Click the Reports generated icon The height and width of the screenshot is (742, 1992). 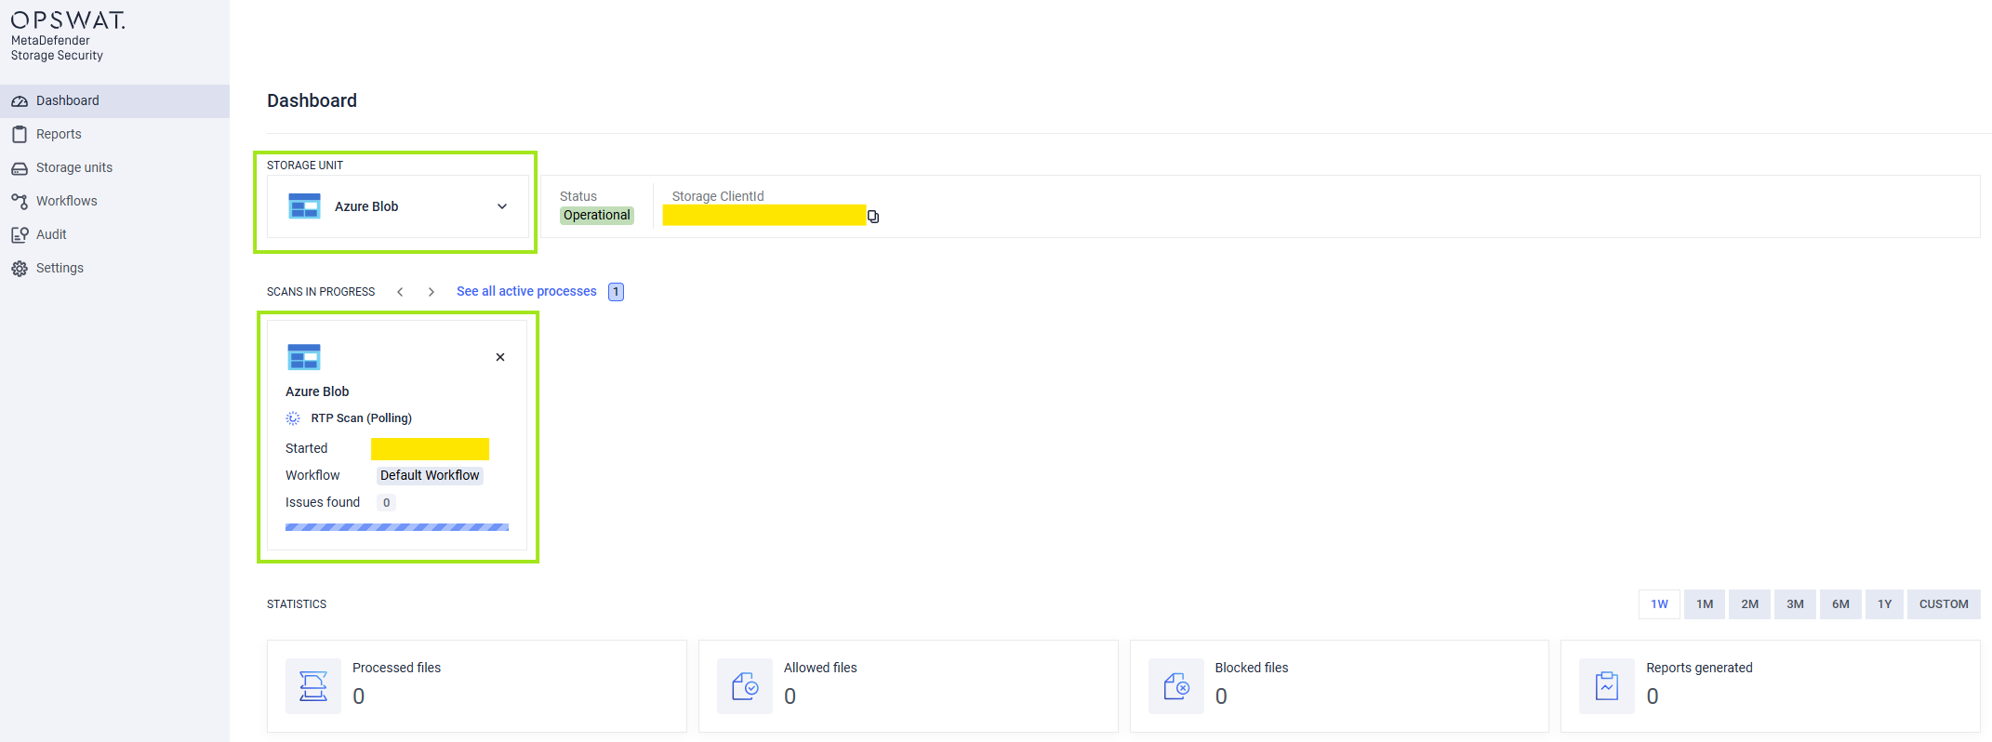point(1607,686)
